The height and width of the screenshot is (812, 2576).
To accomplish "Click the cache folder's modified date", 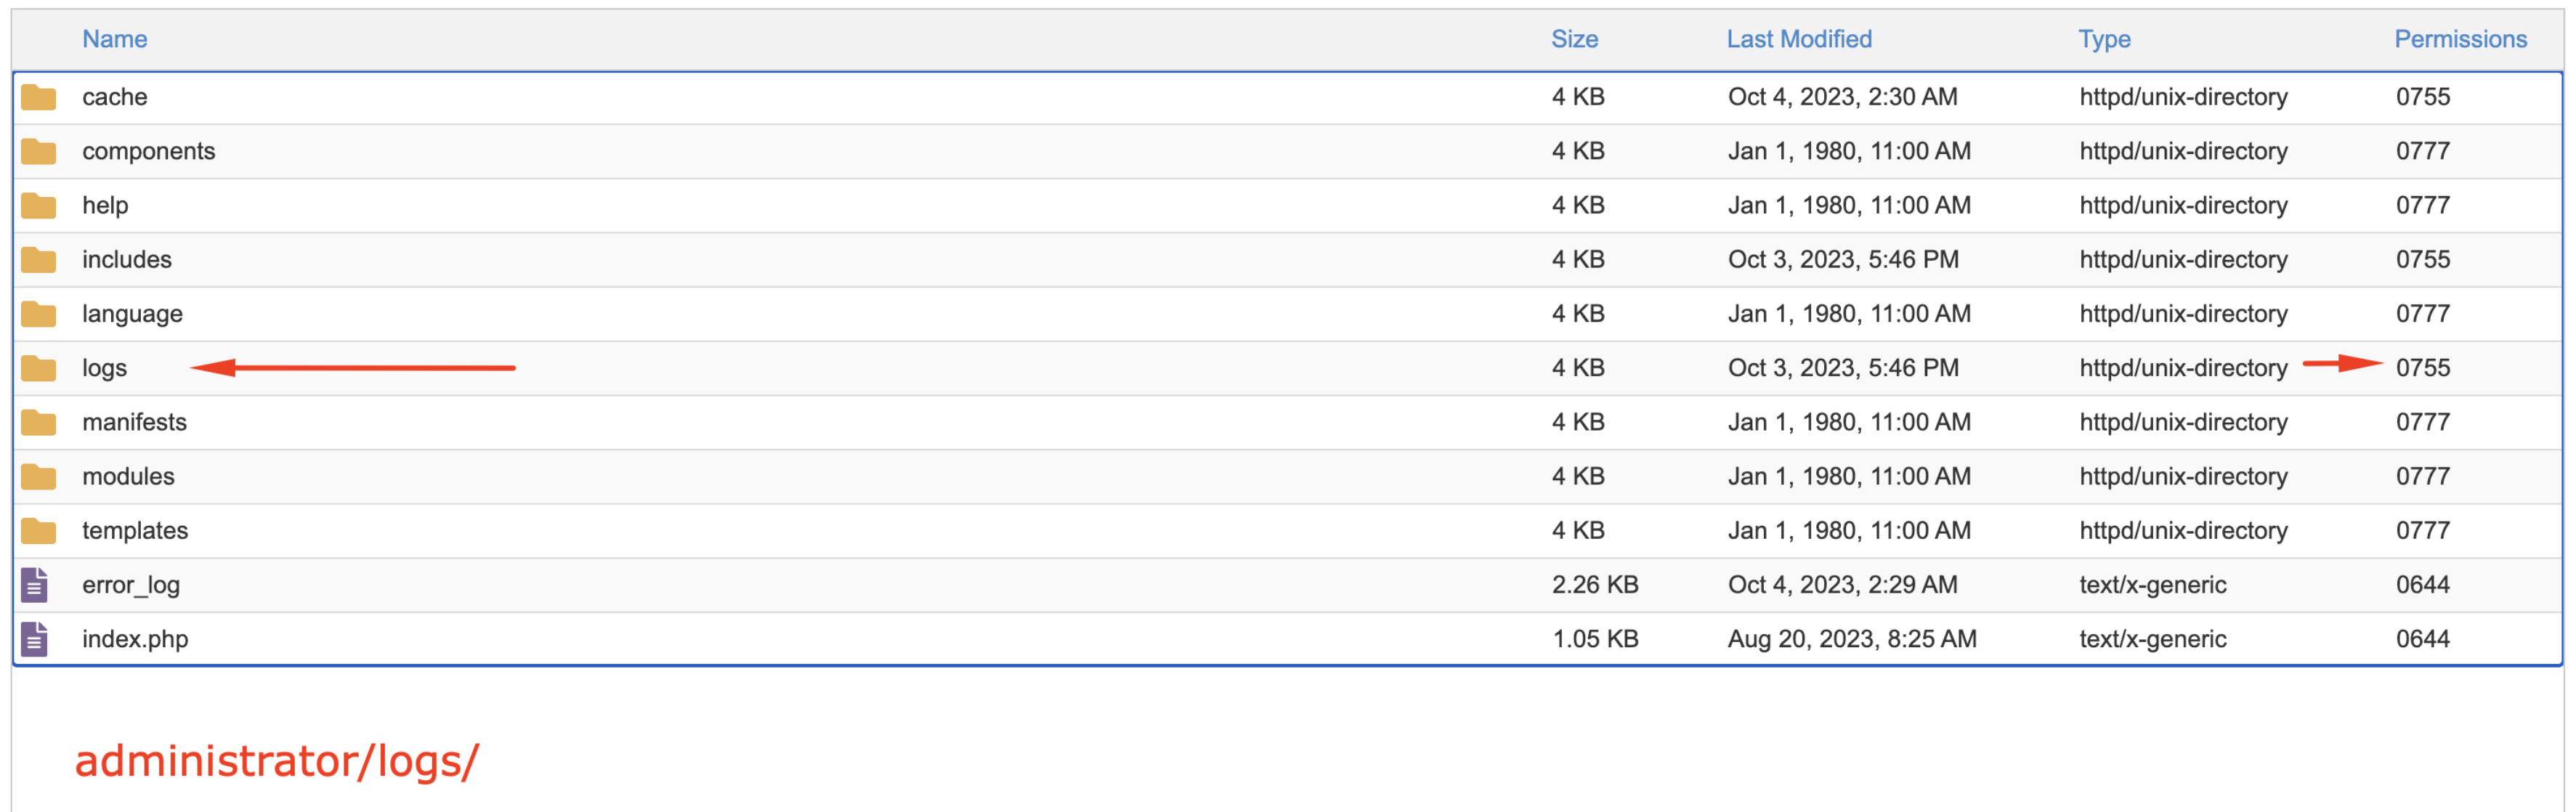I will [1842, 97].
